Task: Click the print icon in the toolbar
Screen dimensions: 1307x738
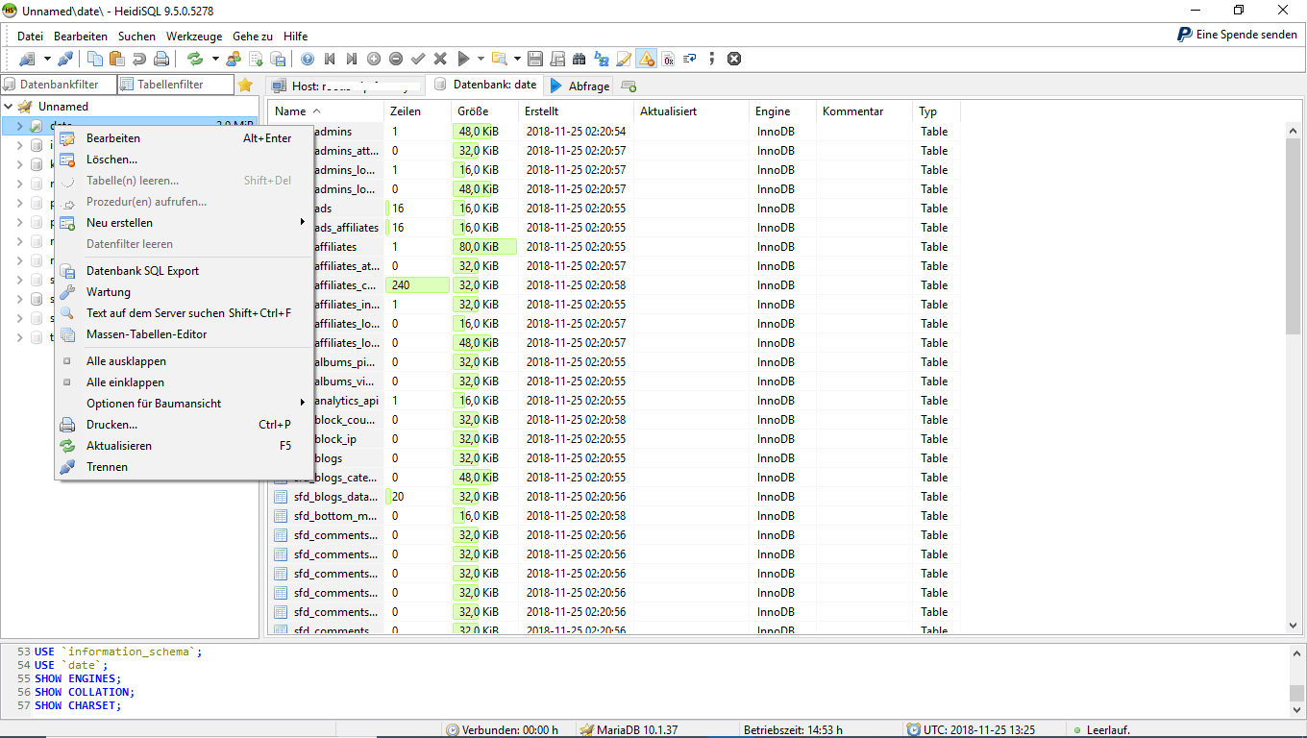Action: click(x=161, y=59)
